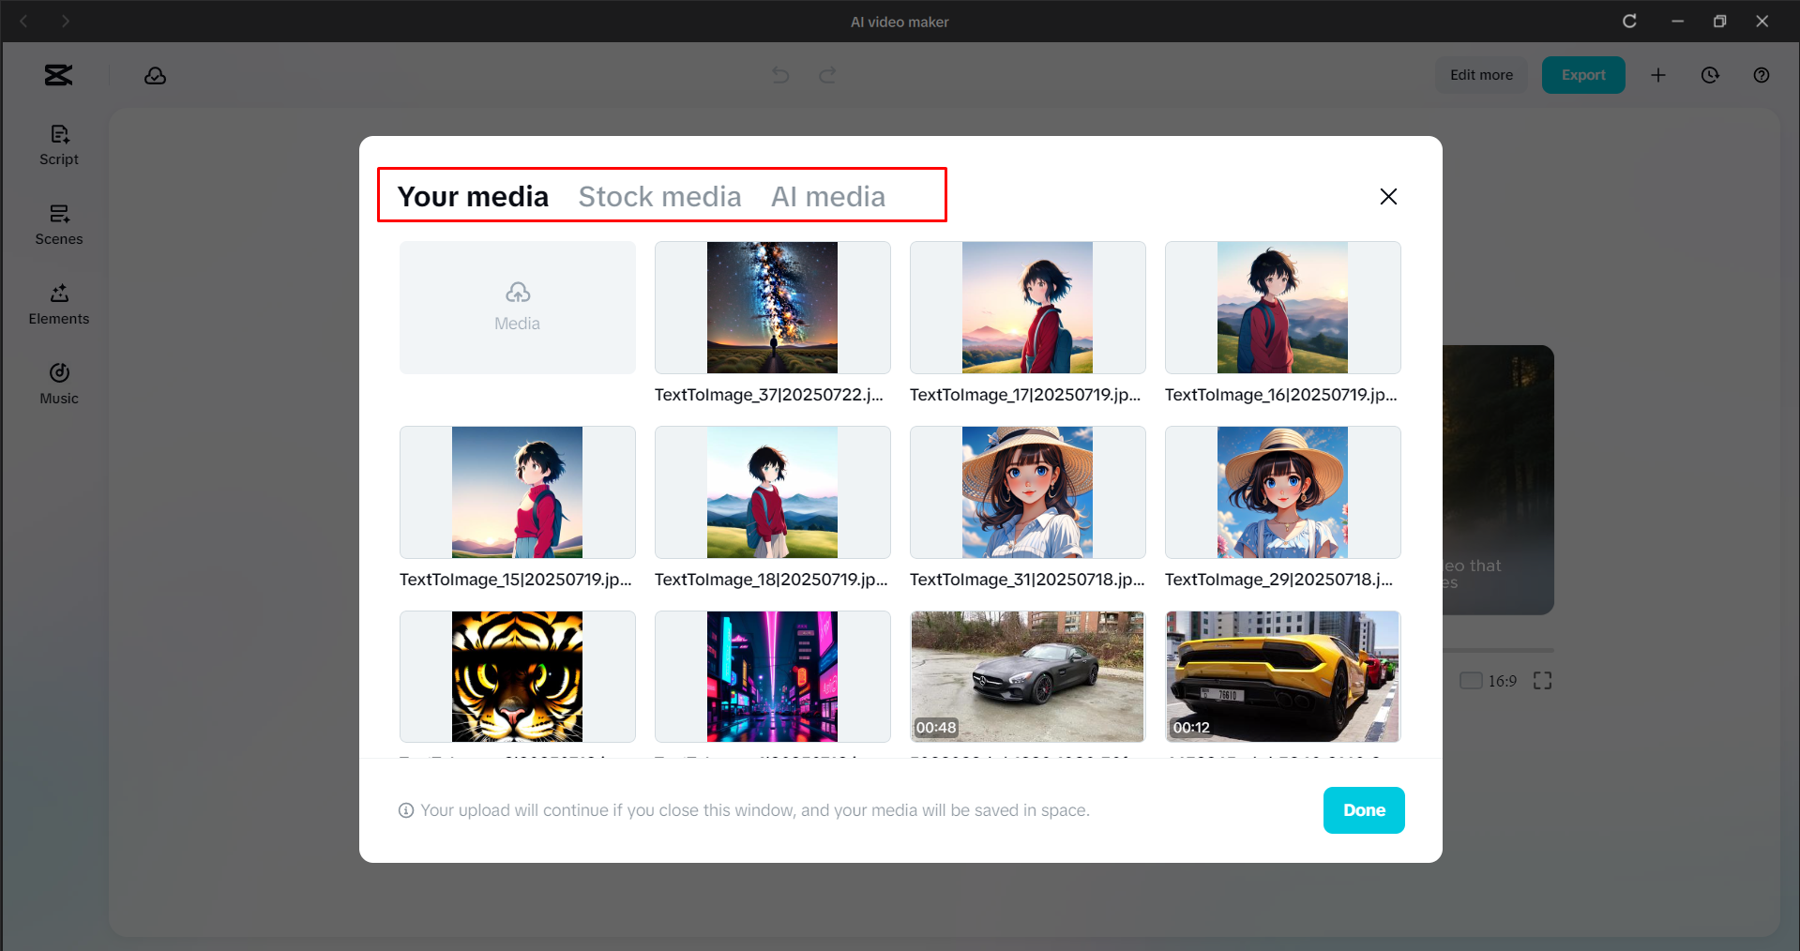Click the cloud upload icon in the top toolbar
Viewport: 1800px width, 951px height.
155,75
